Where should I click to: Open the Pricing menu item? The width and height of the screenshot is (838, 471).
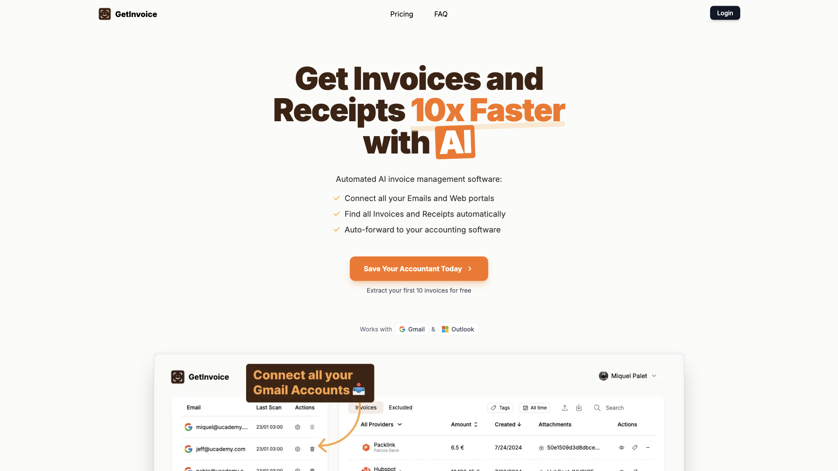(x=401, y=14)
